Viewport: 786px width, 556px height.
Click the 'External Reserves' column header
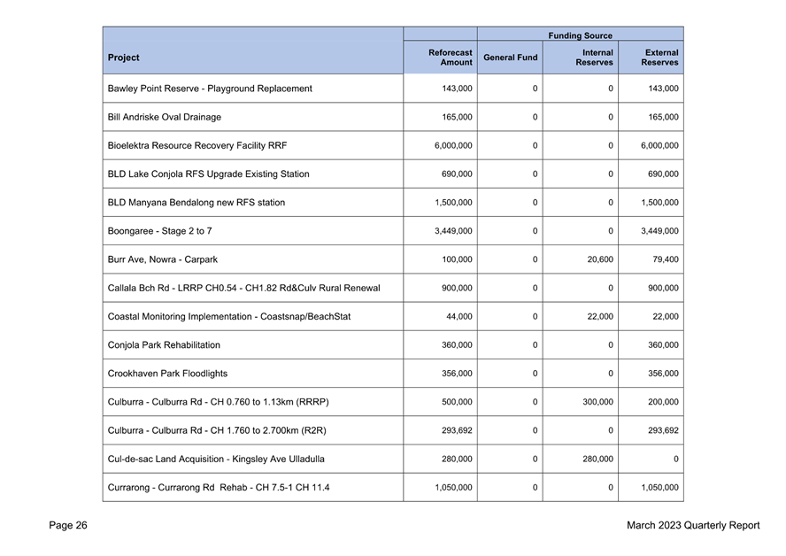point(659,58)
